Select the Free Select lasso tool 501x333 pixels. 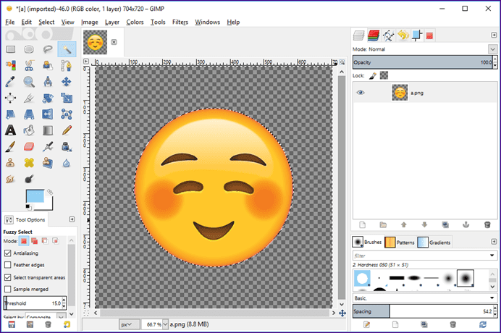(48, 49)
